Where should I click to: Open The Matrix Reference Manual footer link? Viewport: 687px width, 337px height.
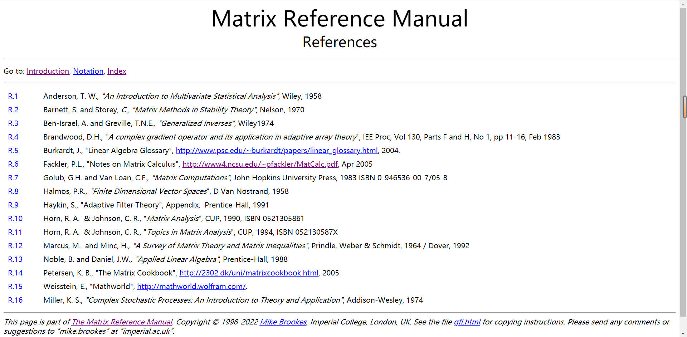pos(122,322)
